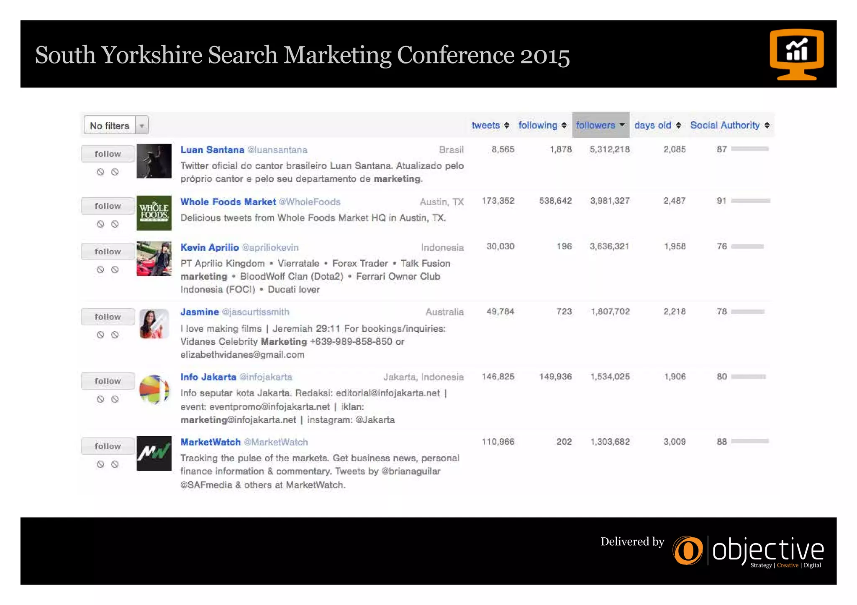Sort by tweets column
Screen dimensions: 857x605
[x=490, y=125]
